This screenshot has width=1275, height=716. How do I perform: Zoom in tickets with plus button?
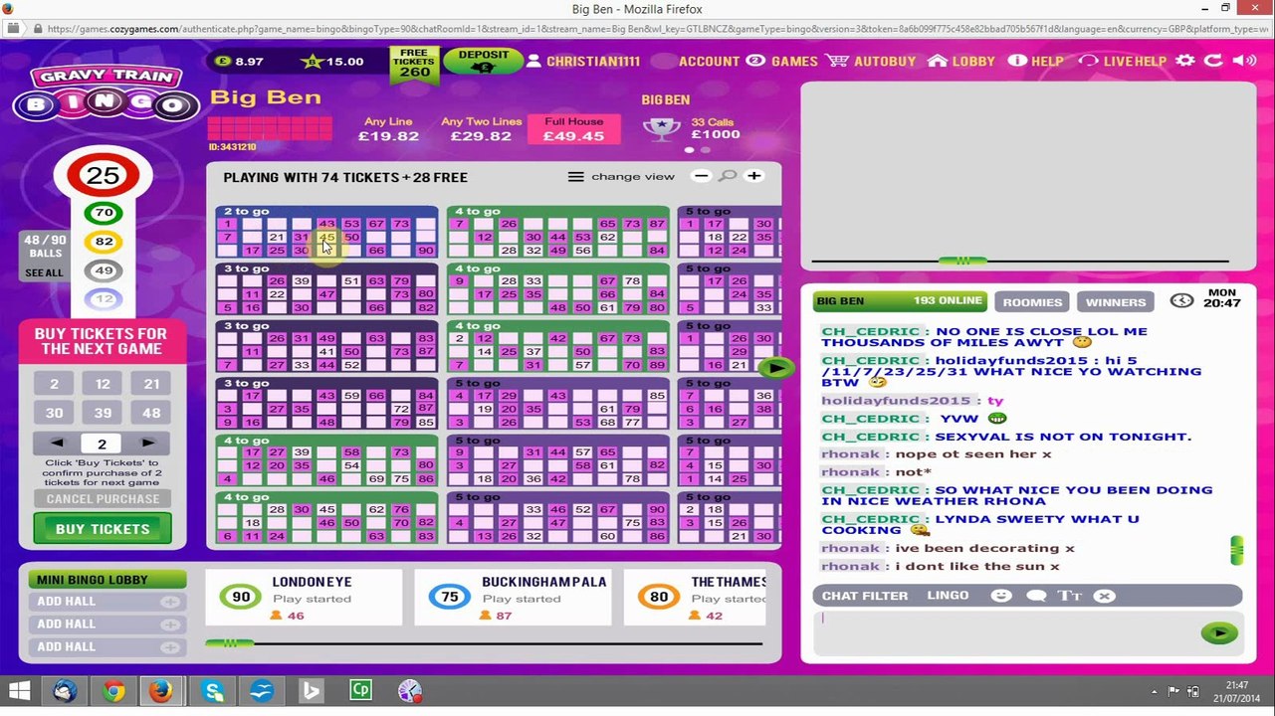click(x=753, y=176)
